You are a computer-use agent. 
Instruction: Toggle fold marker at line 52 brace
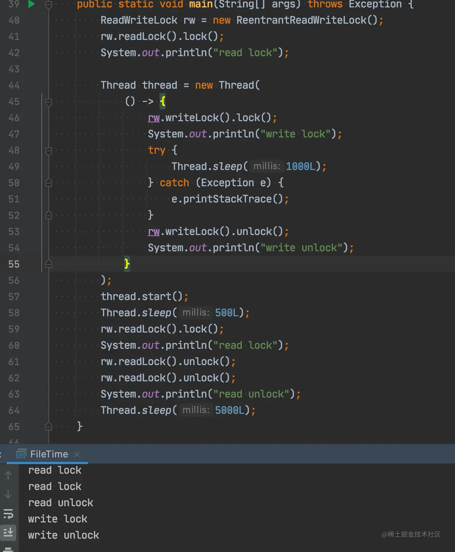(48, 215)
